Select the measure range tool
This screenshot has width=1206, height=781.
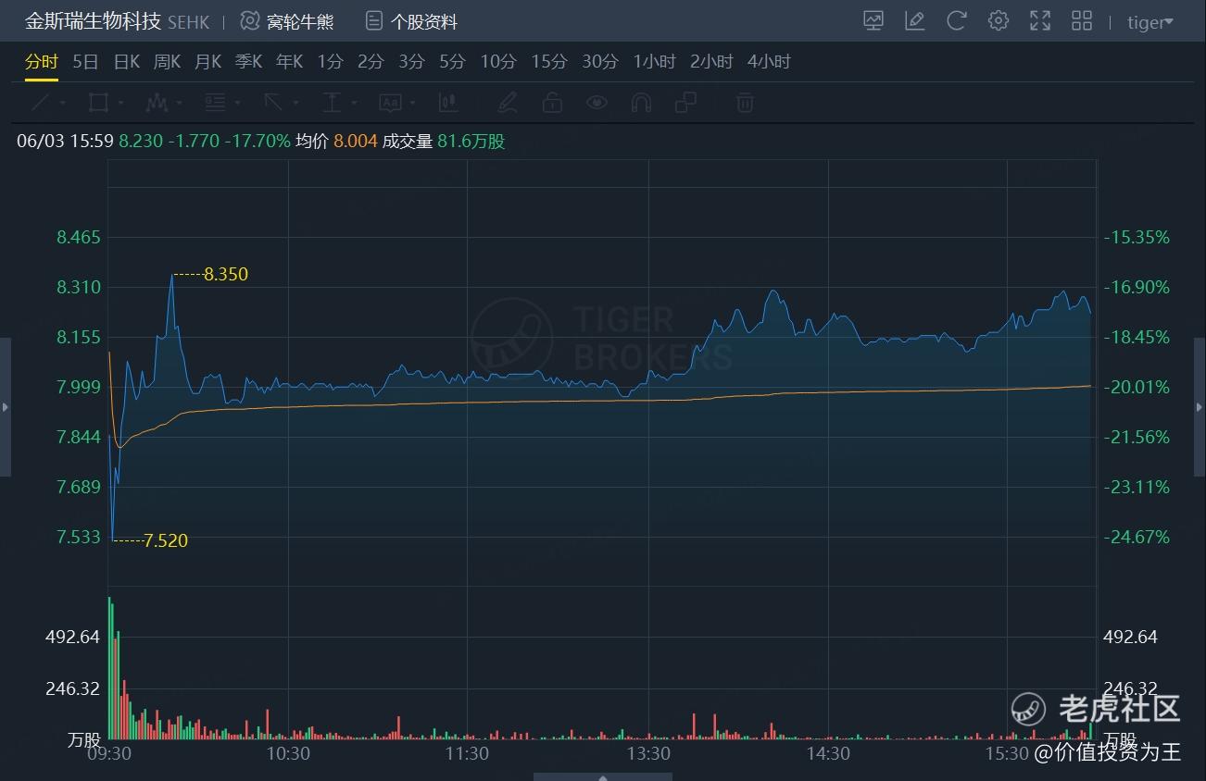332,102
